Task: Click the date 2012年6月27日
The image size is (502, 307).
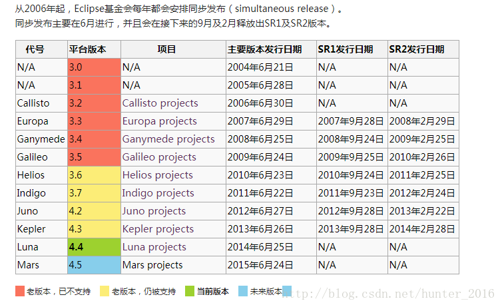Action: pyautogui.click(x=260, y=211)
